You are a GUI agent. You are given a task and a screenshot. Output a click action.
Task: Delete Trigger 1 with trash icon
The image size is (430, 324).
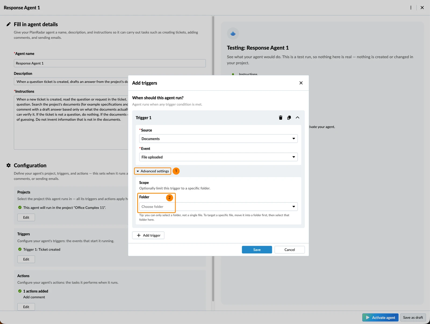pyautogui.click(x=281, y=118)
